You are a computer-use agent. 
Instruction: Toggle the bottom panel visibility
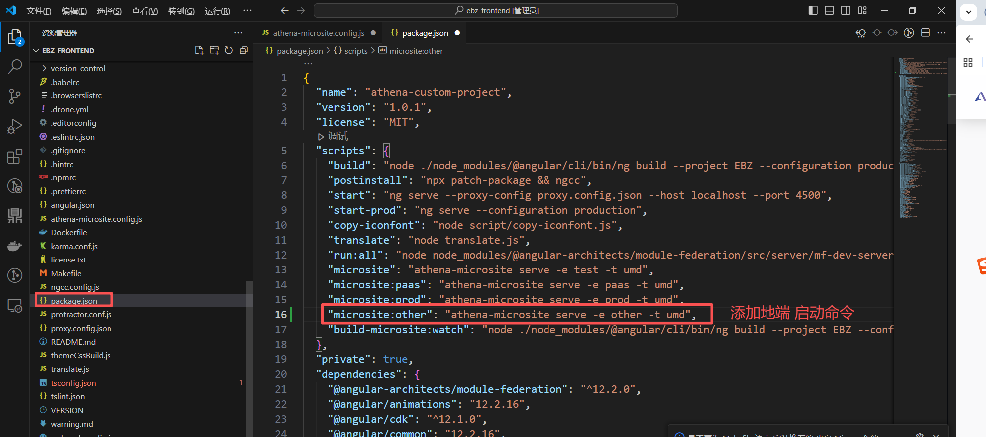coord(829,10)
